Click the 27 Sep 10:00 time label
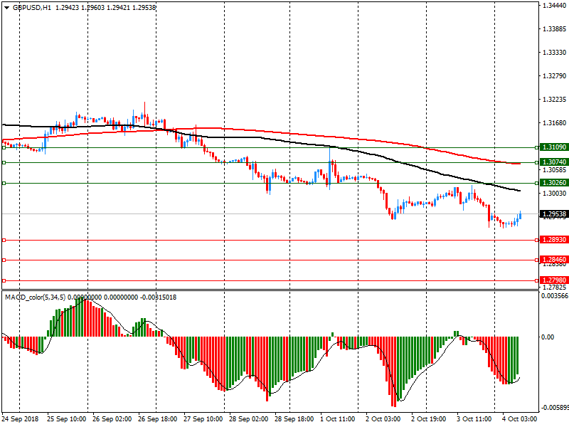This screenshot has width=569, height=427. [203, 420]
